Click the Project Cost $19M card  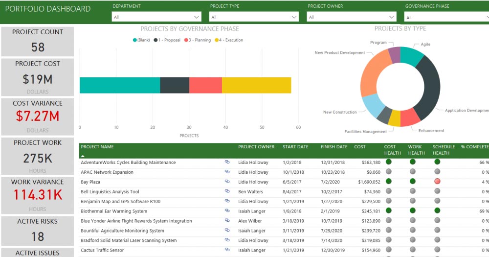click(x=38, y=77)
